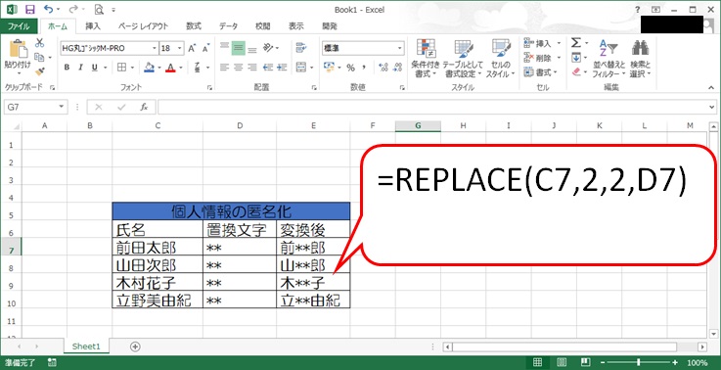
Task: Click the Insert Function fx icon
Action: click(144, 107)
